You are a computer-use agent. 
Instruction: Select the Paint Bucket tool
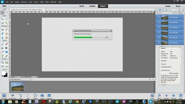tap(2, 48)
